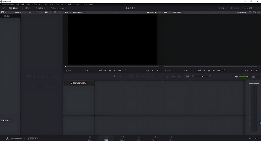Open source viewer three-dot options menu
Viewport: 261px width, 141px height.
[159, 12]
